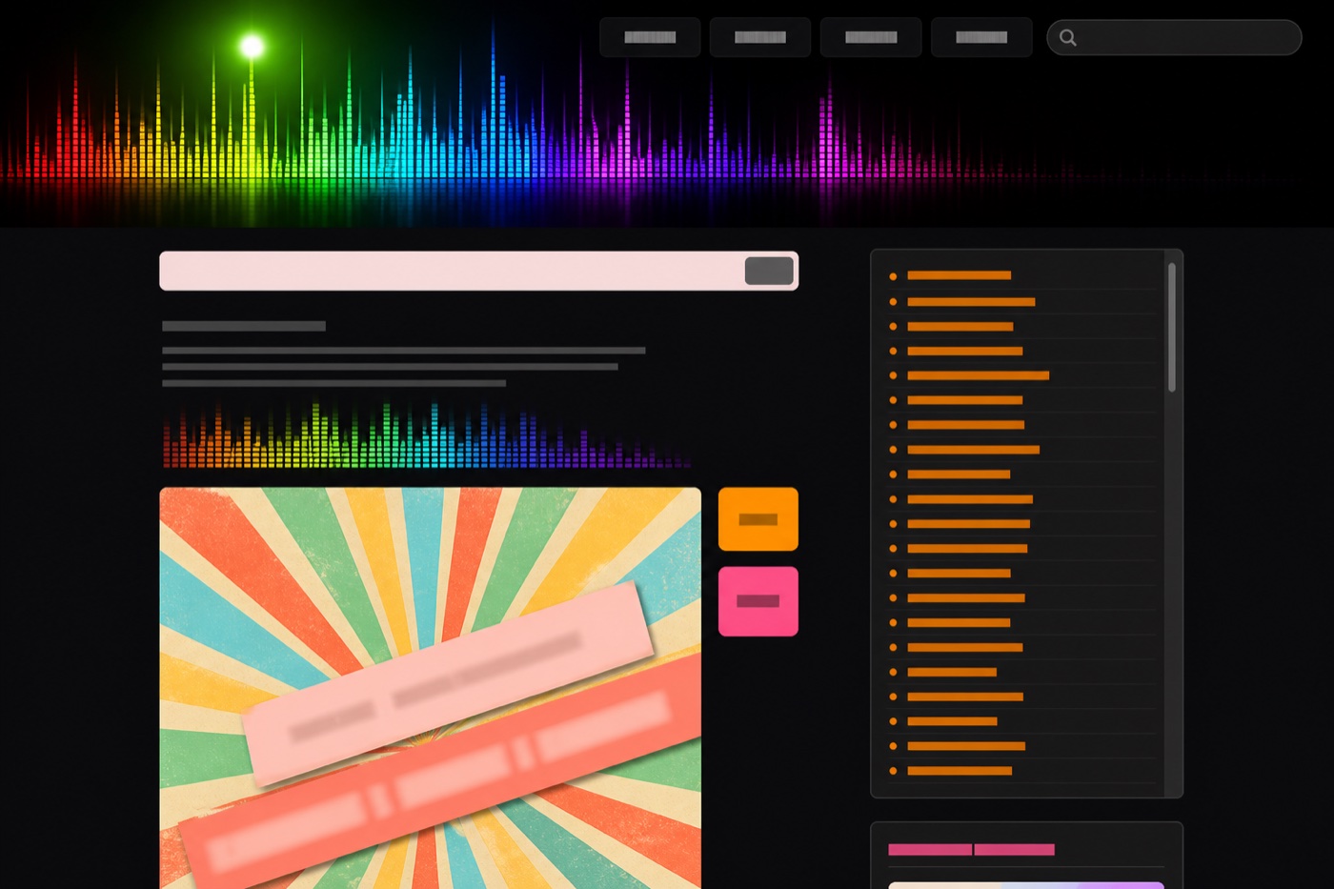The height and width of the screenshot is (889, 1334).
Task: Open the second navigation button in header
Action: (x=760, y=37)
